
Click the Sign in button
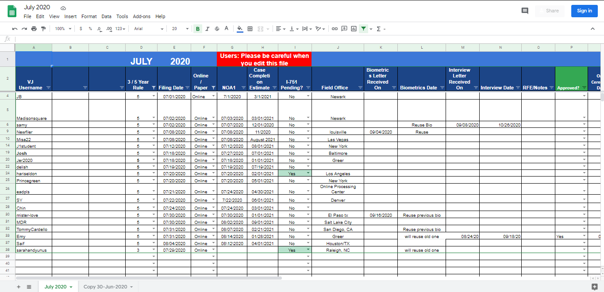coord(584,11)
